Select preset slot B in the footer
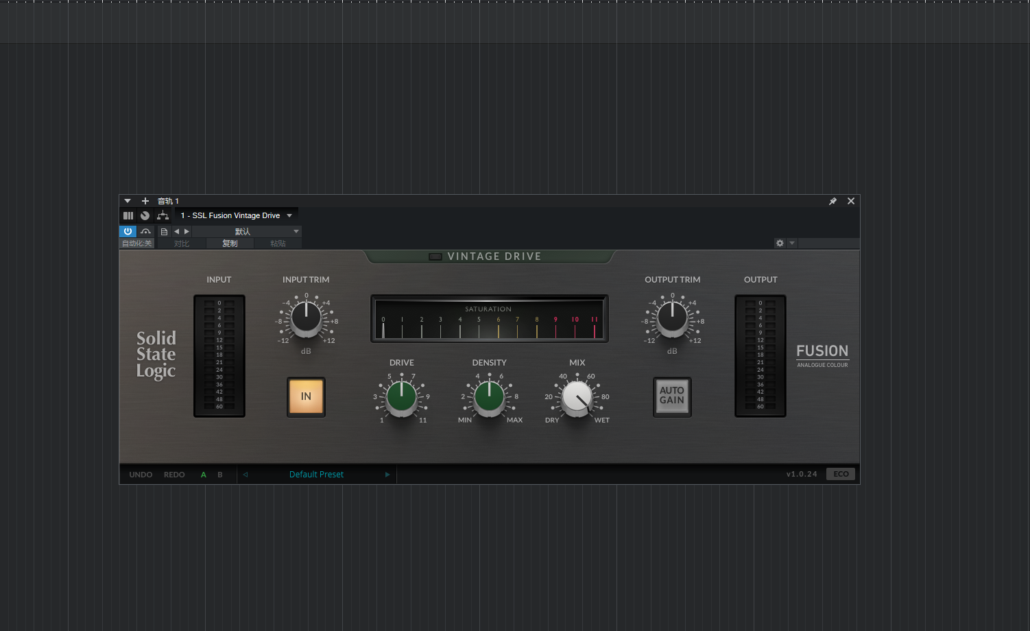 pos(220,474)
